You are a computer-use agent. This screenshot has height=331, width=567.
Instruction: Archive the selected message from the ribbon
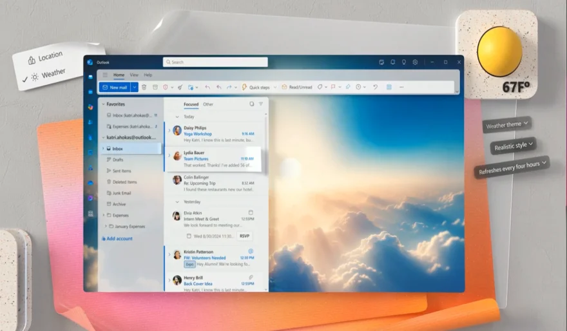[155, 87]
